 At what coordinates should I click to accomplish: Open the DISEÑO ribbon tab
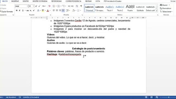click(26, 1)
